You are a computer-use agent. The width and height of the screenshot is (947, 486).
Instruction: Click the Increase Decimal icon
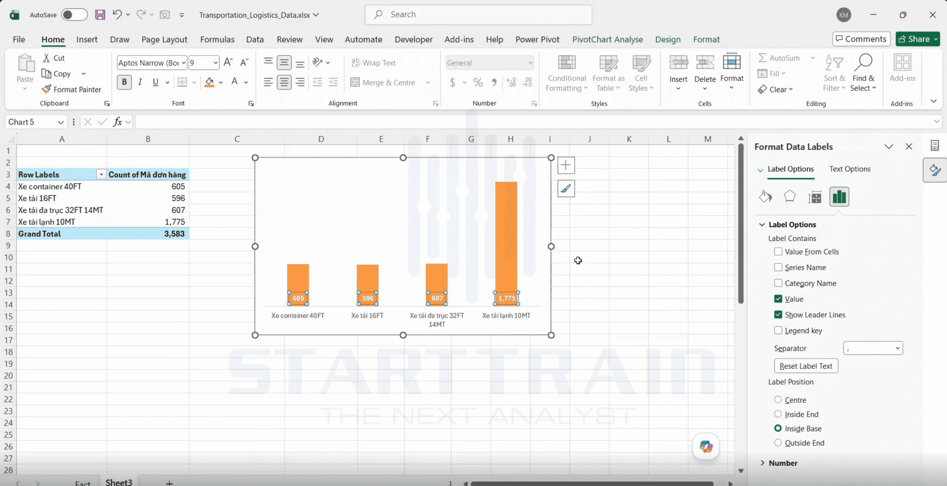click(x=511, y=82)
